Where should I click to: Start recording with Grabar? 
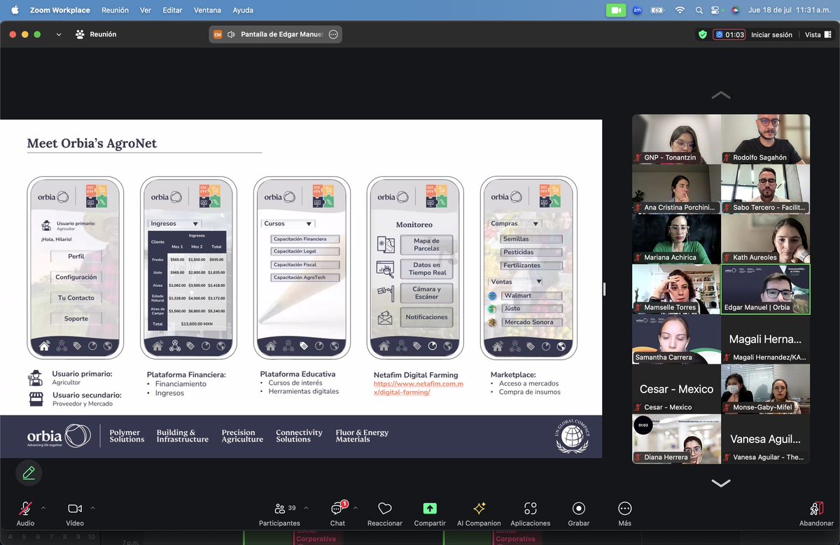pyautogui.click(x=578, y=514)
